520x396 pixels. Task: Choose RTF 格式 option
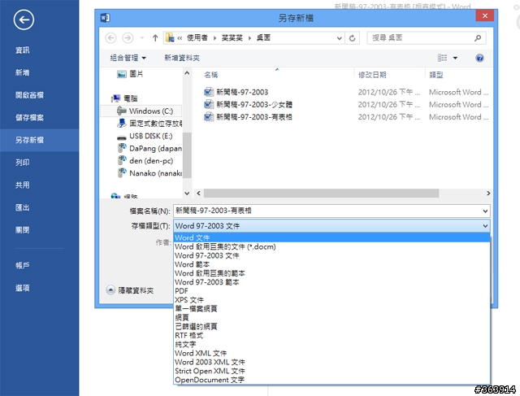(331, 336)
